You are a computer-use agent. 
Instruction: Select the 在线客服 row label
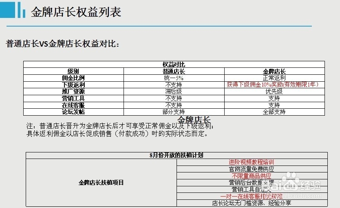coord(73,105)
